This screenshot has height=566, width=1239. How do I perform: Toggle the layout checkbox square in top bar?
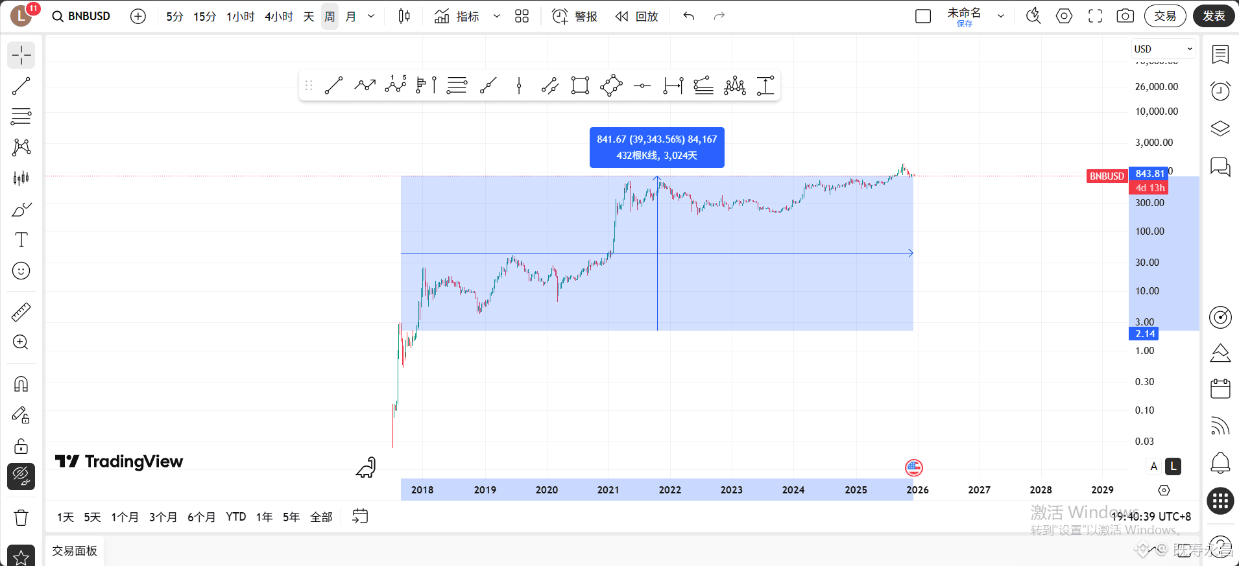tap(923, 16)
